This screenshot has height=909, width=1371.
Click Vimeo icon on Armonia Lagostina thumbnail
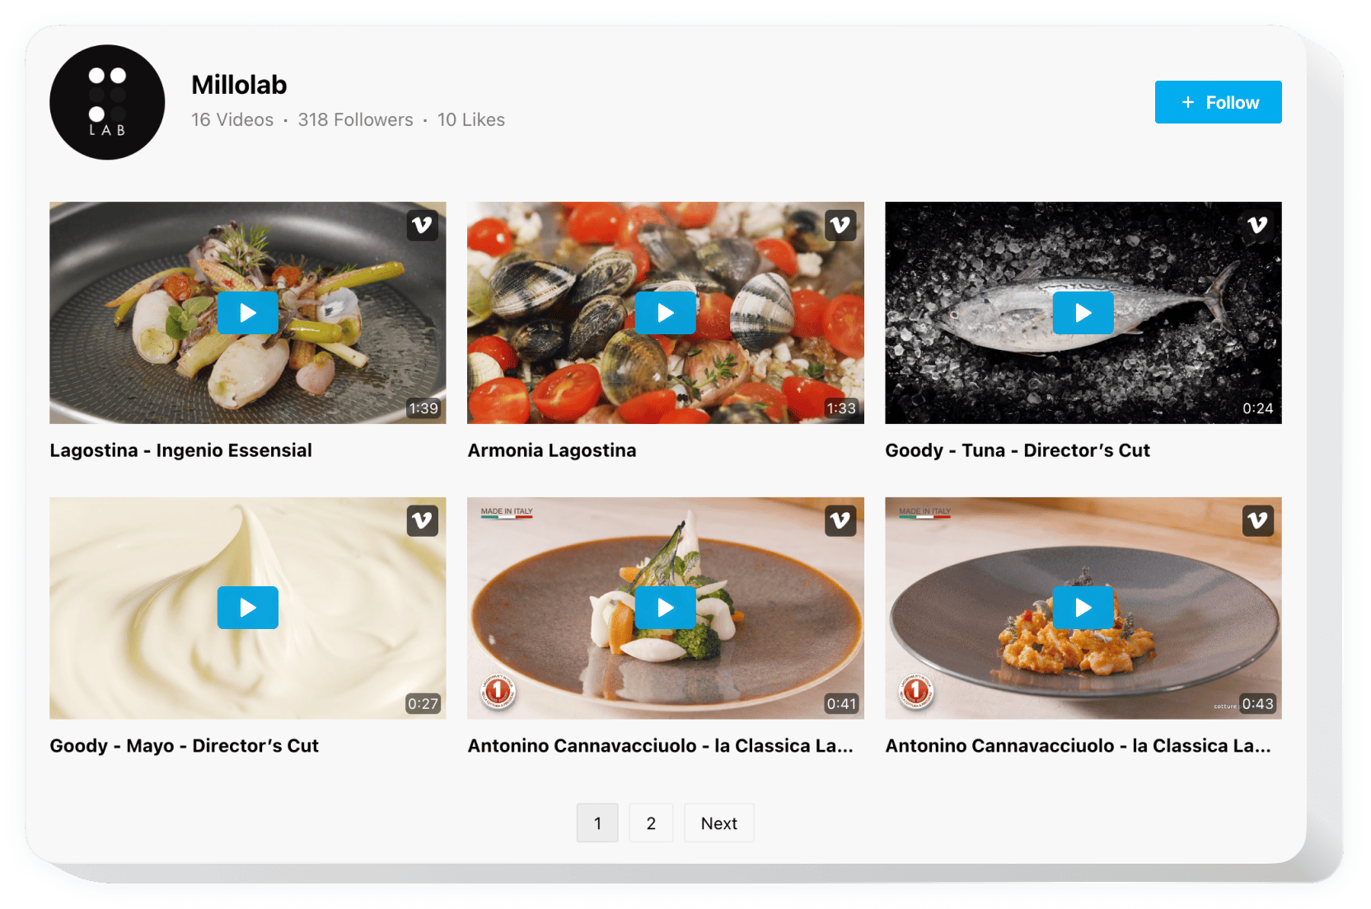point(840,225)
